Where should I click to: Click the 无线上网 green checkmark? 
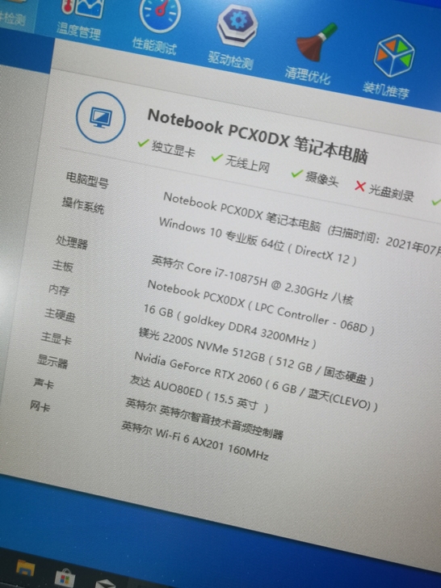tap(217, 157)
